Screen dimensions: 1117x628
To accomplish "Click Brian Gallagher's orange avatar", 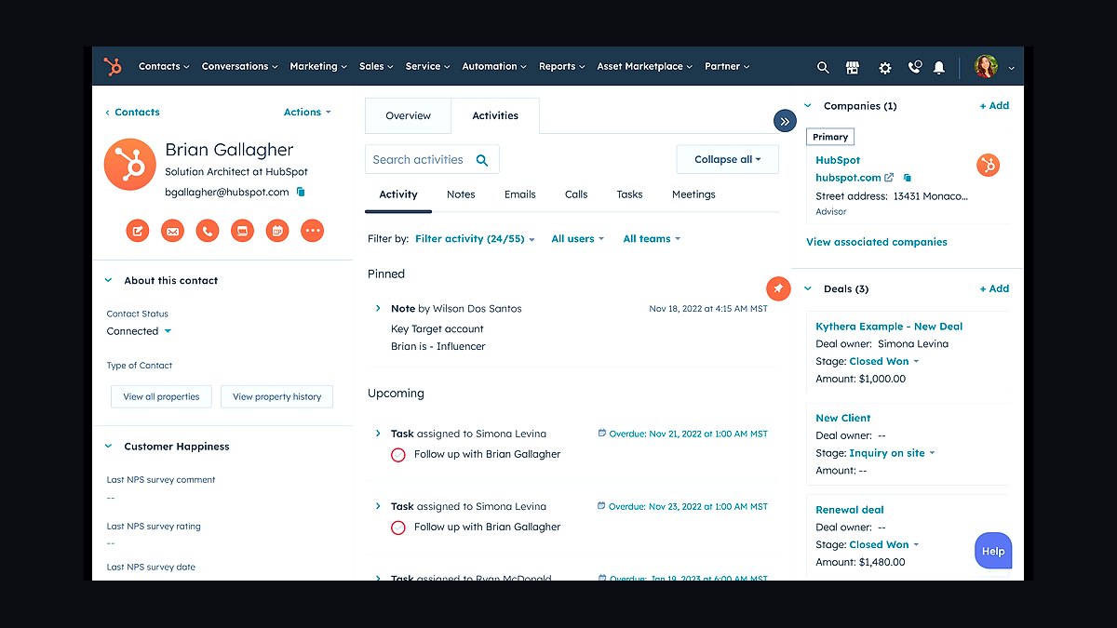I will pyautogui.click(x=130, y=165).
